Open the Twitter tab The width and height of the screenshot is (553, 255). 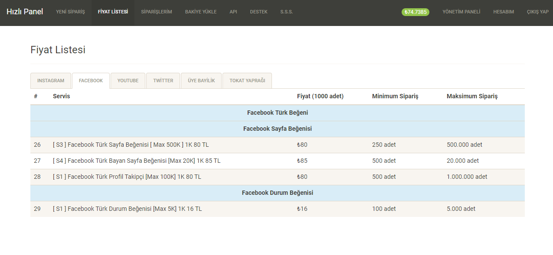[163, 81]
